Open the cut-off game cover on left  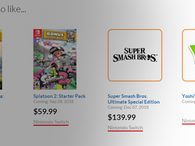click(1, 59)
